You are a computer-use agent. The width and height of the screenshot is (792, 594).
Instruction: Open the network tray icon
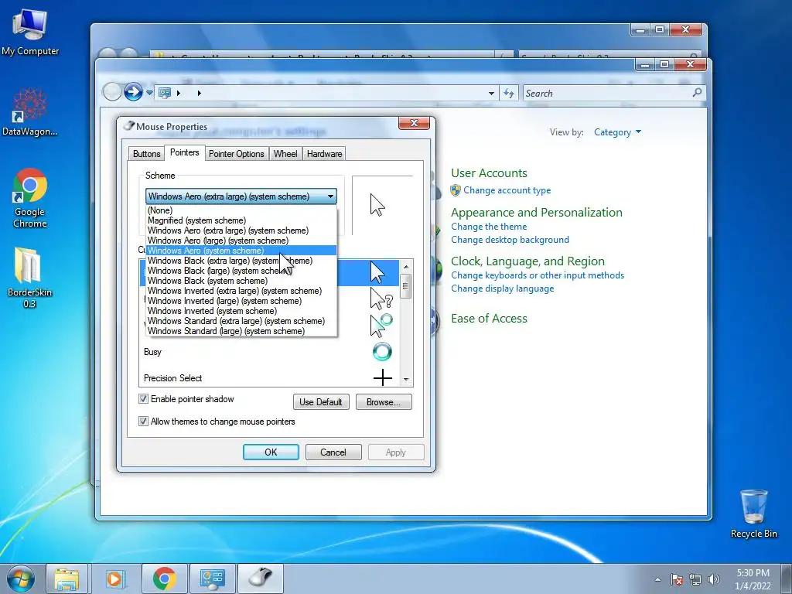pos(695,580)
